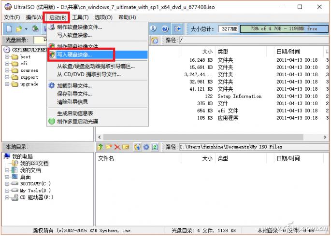Select 写入硬盘映像... from the menu

point(98,55)
